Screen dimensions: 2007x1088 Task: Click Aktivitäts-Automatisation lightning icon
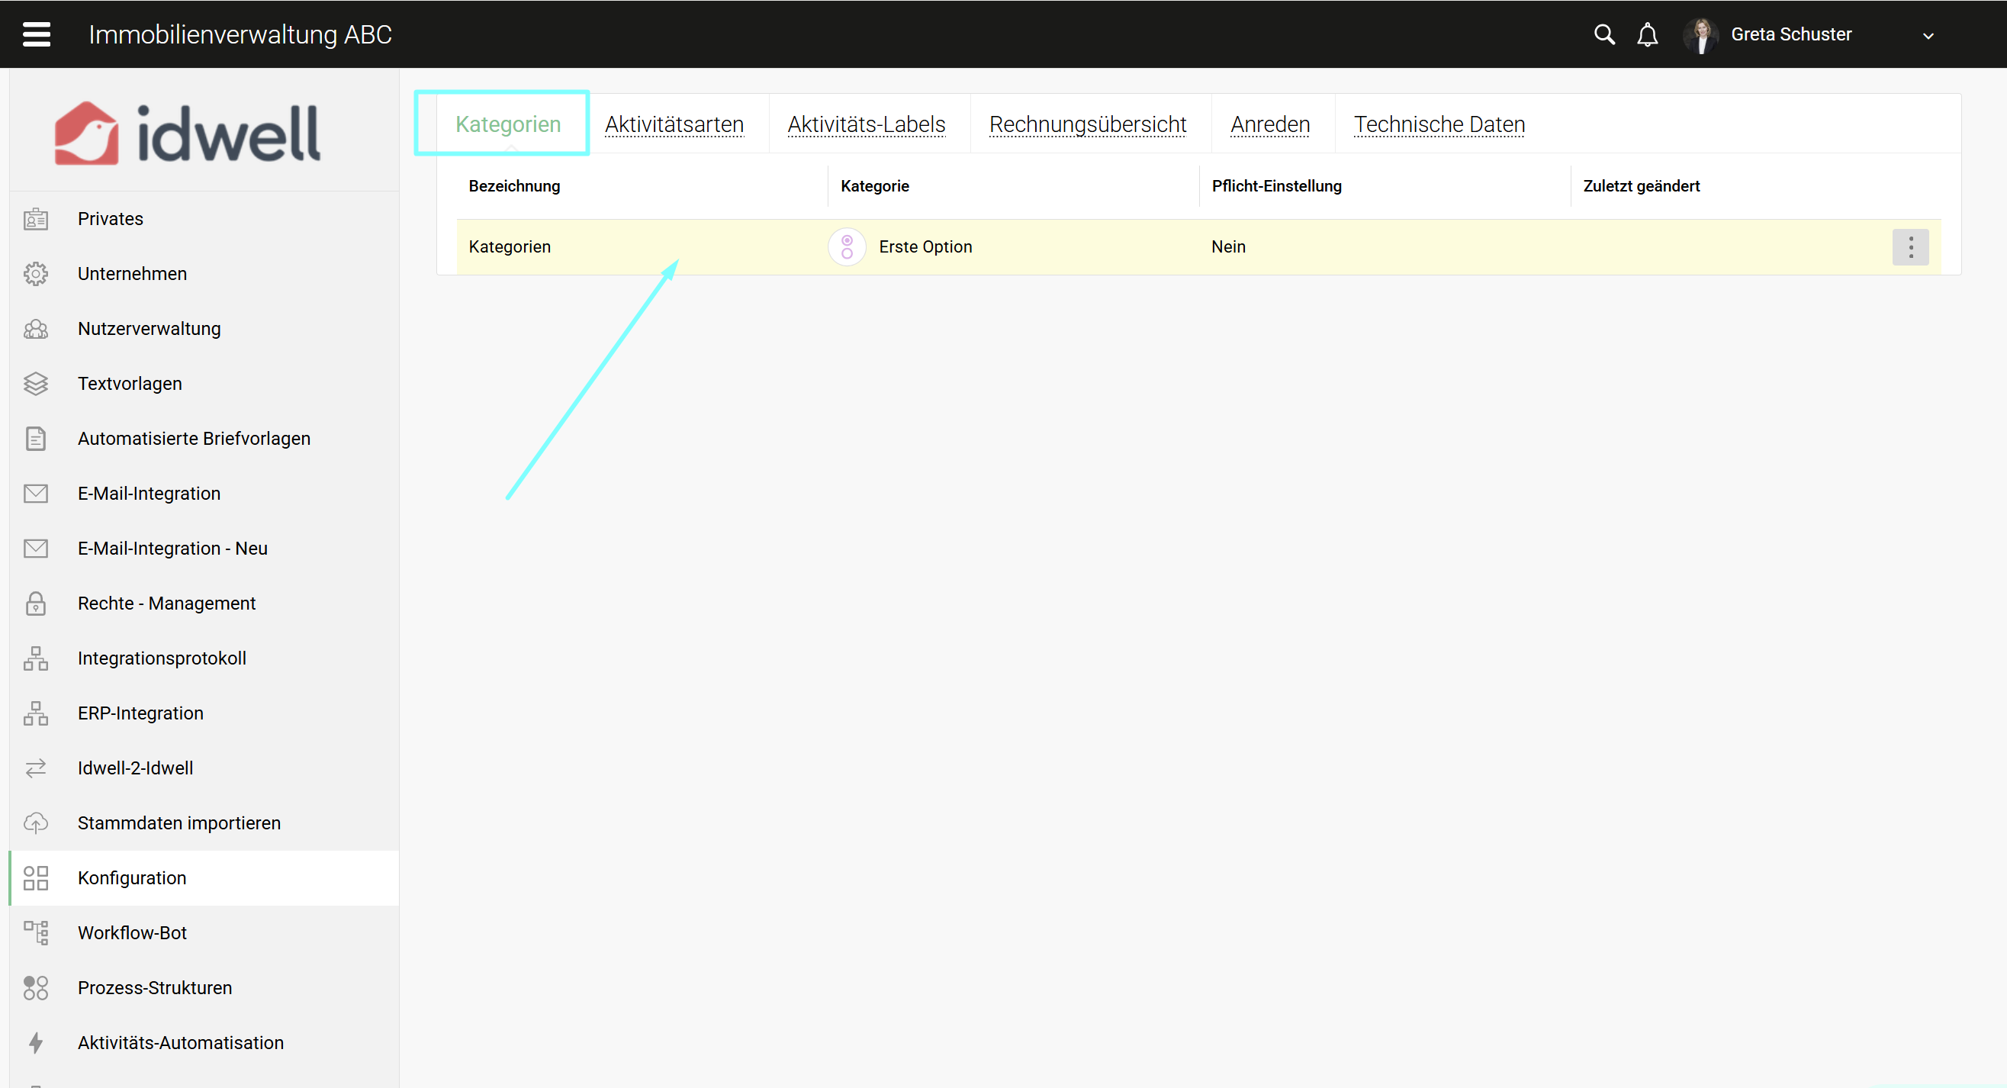pyautogui.click(x=36, y=1043)
